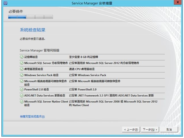Click the 系統檢查結果 heading
This screenshot has width=184, height=138.
coord(33,30)
